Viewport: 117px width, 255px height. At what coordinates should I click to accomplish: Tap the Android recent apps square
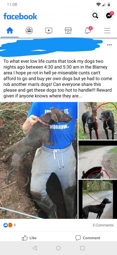(83, 248)
